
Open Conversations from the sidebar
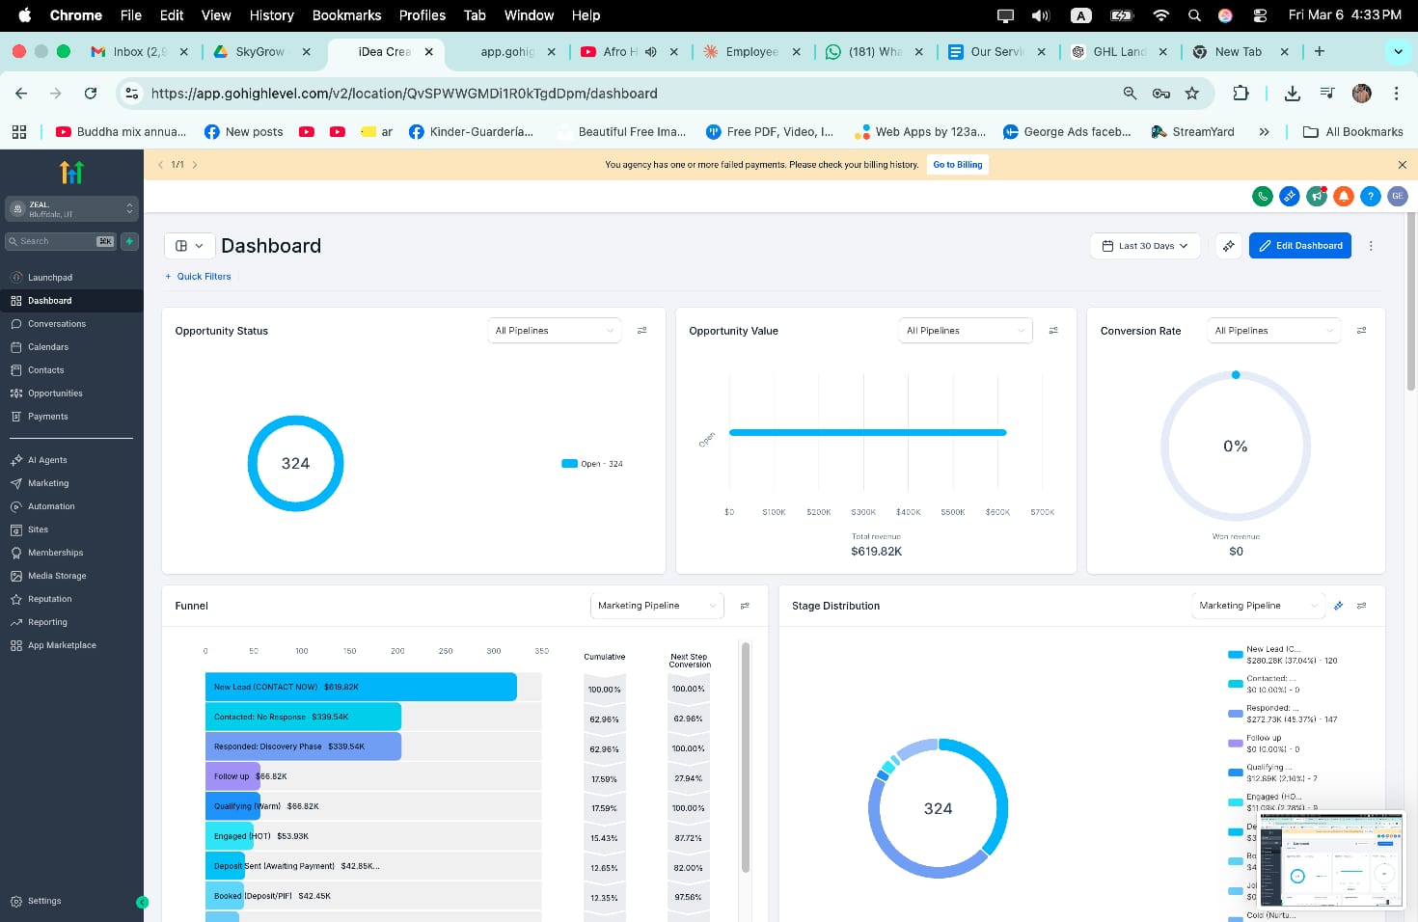click(x=55, y=323)
